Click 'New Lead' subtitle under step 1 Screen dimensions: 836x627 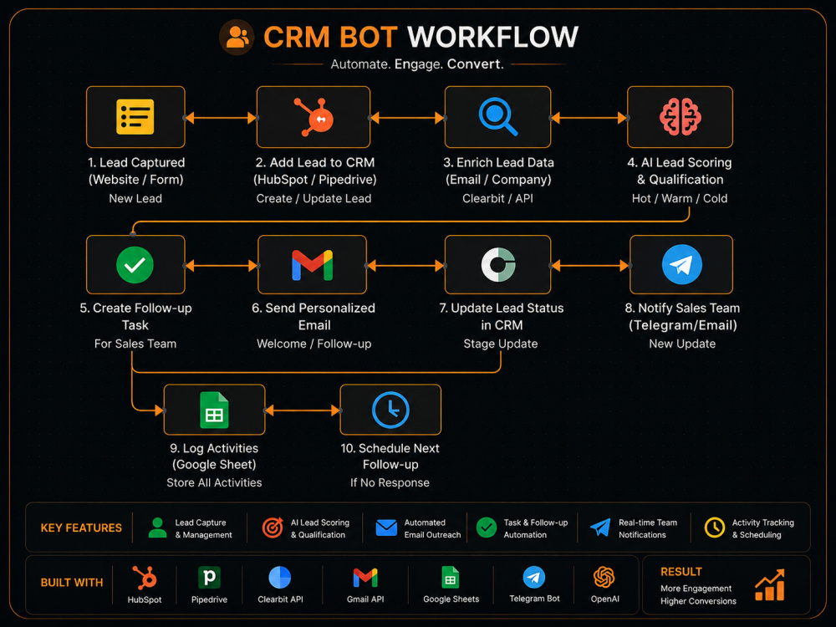pos(135,198)
